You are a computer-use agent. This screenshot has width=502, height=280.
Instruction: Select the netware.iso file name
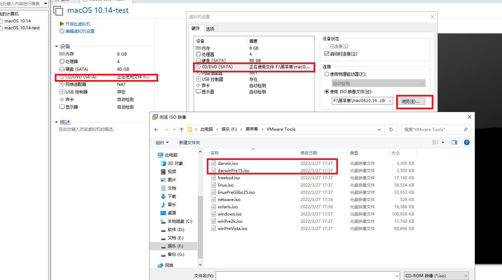[229, 199]
